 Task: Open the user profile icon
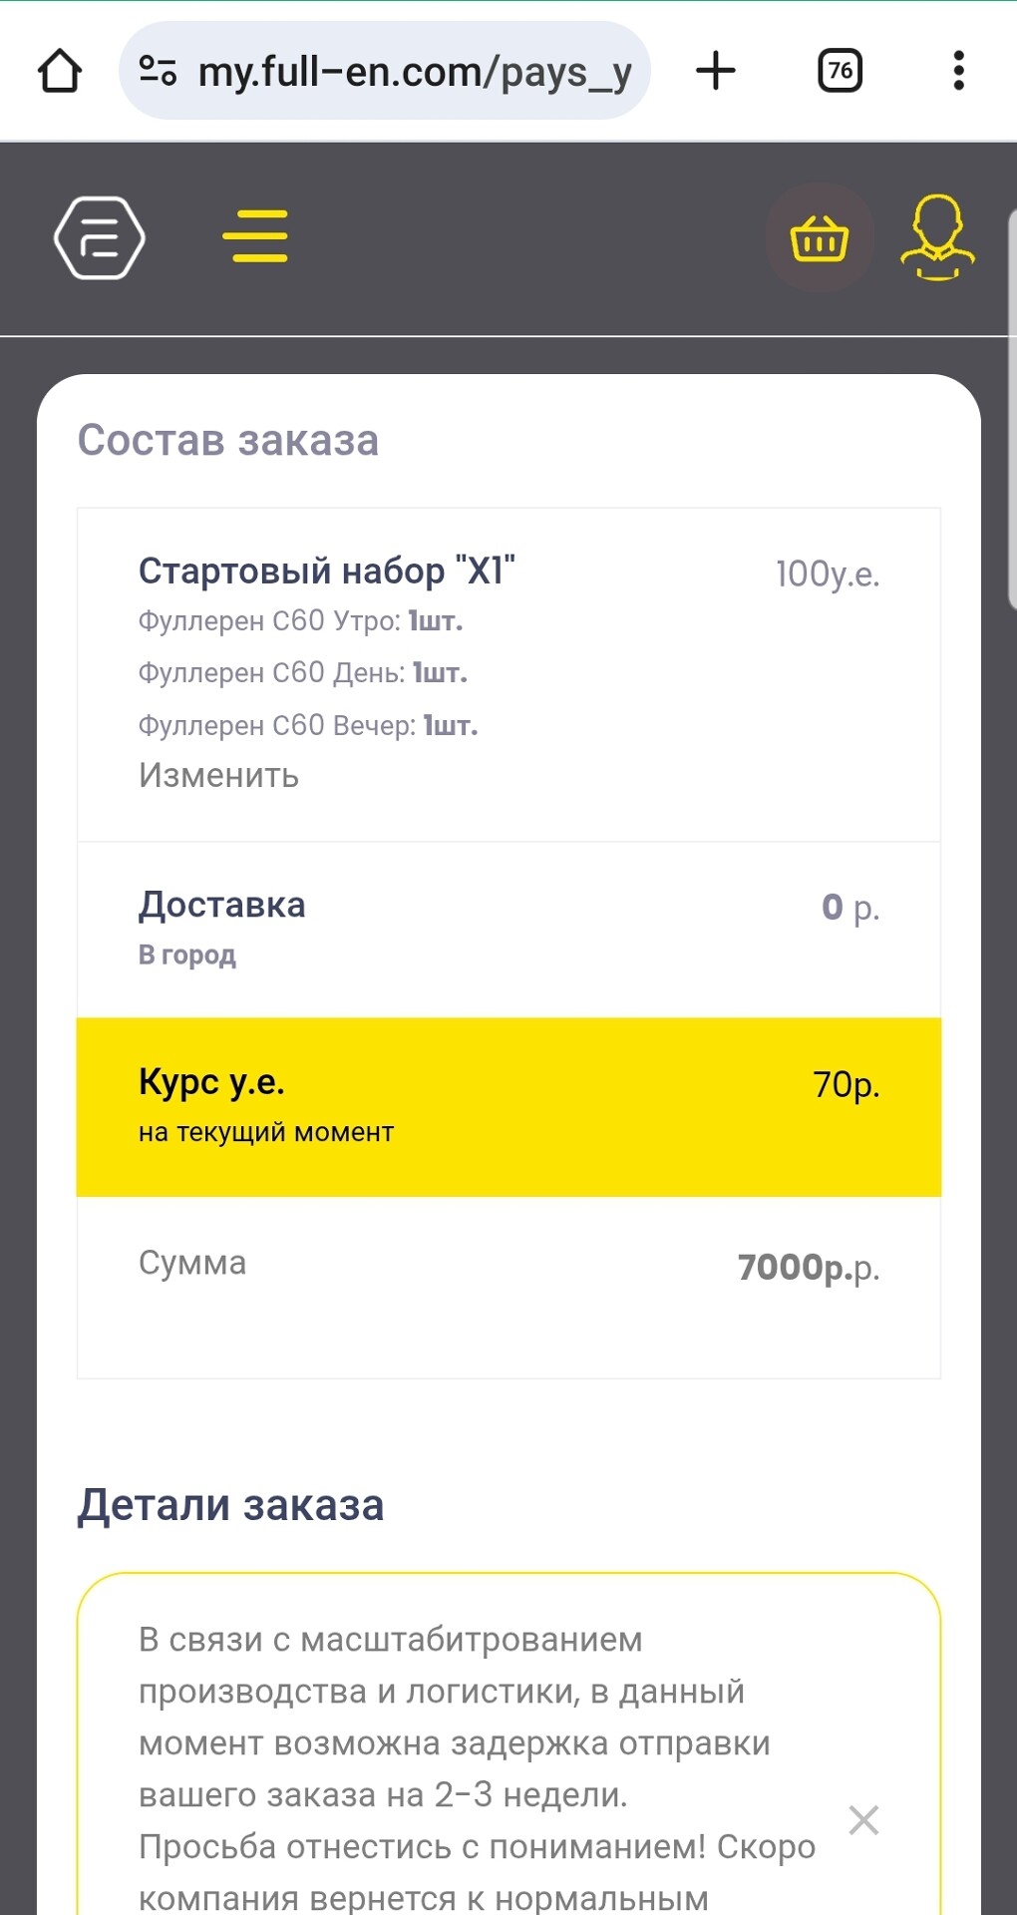937,237
